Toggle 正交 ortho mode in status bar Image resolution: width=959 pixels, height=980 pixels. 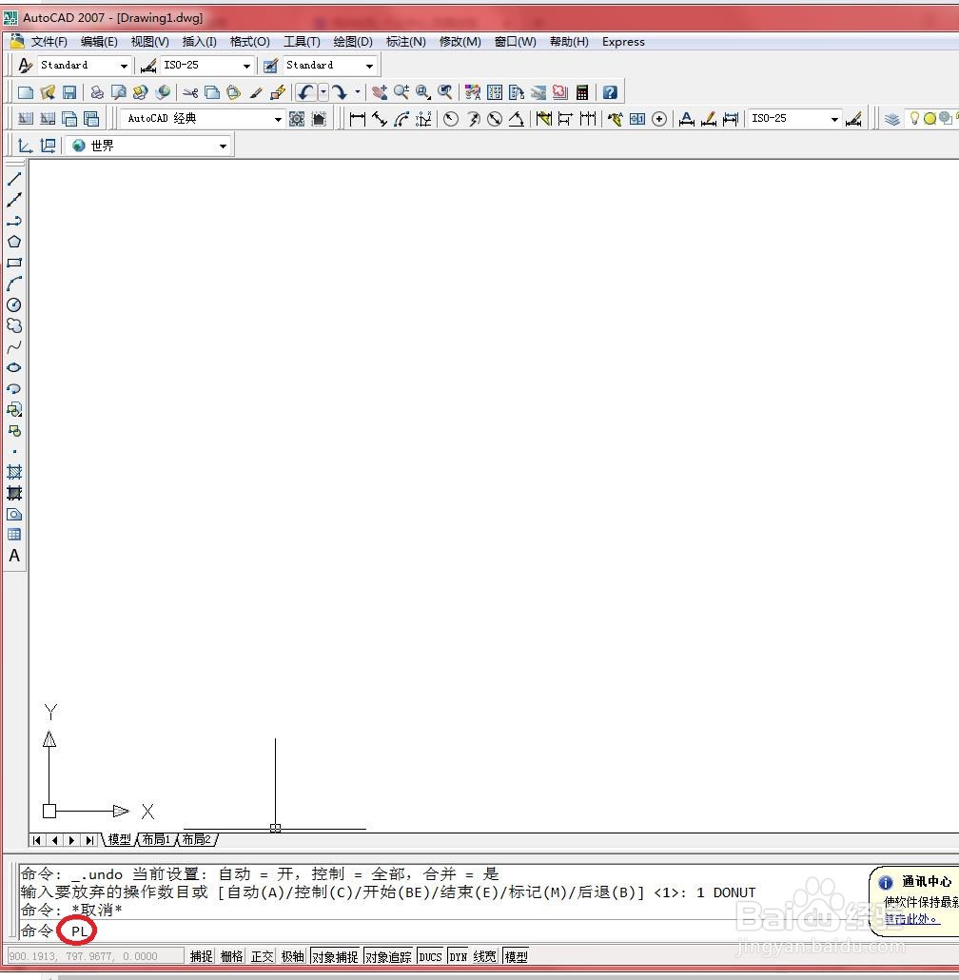pos(263,956)
